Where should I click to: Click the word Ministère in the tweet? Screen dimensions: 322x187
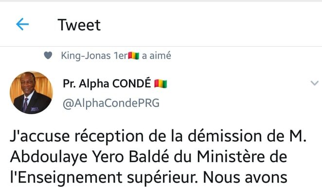click(x=231, y=156)
